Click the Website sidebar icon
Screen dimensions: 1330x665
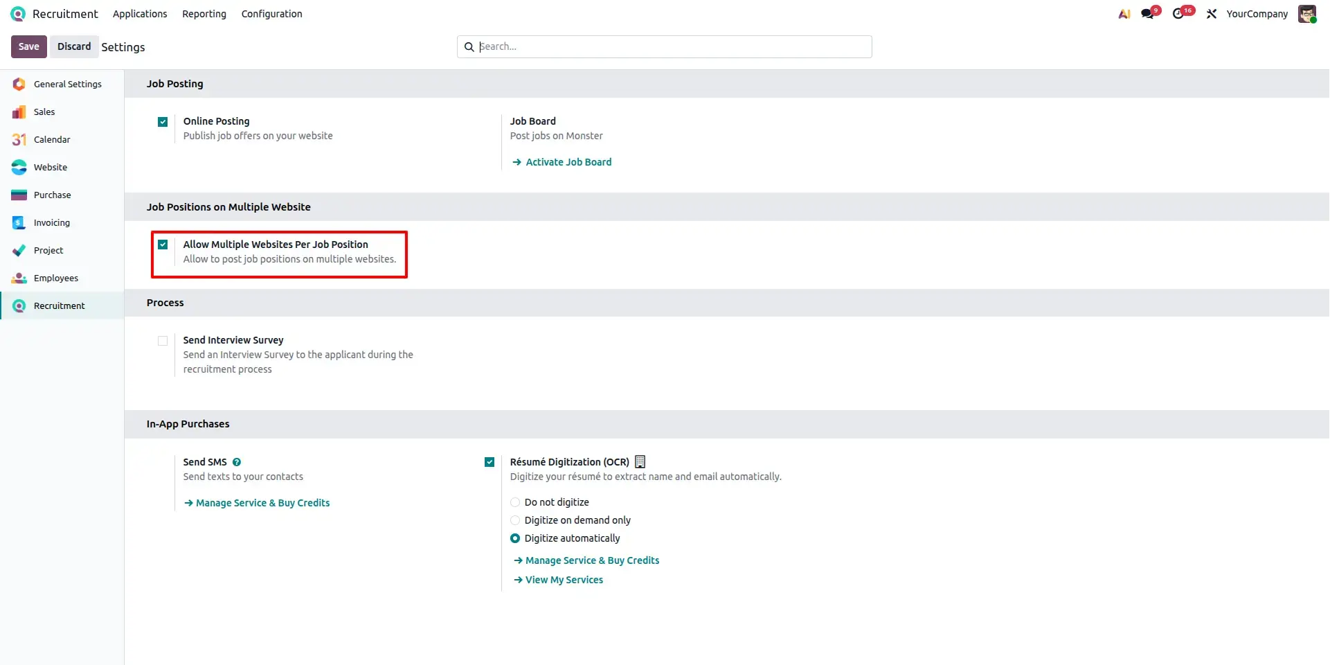(19, 167)
